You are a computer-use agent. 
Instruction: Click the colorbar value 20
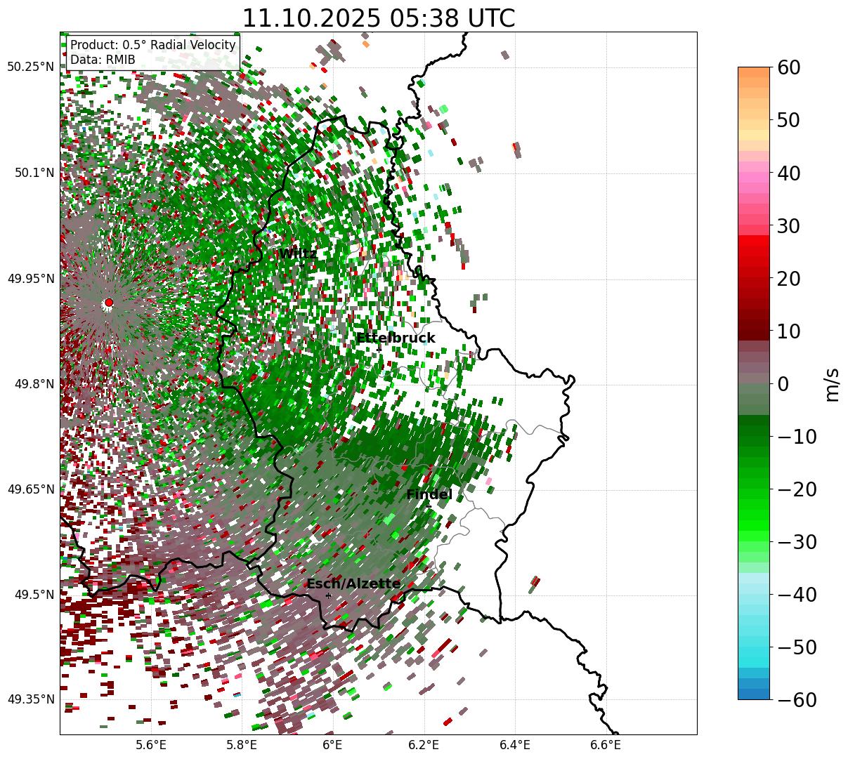coord(788,278)
